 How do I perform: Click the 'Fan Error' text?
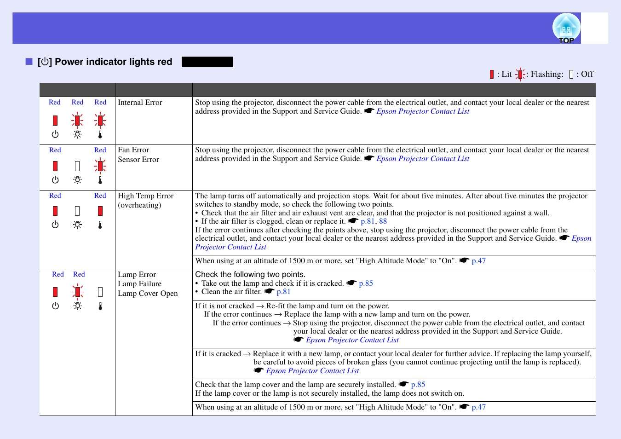tap(133, 150)
